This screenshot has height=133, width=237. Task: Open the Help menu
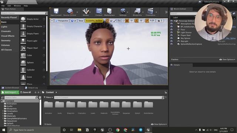(26, 6)
